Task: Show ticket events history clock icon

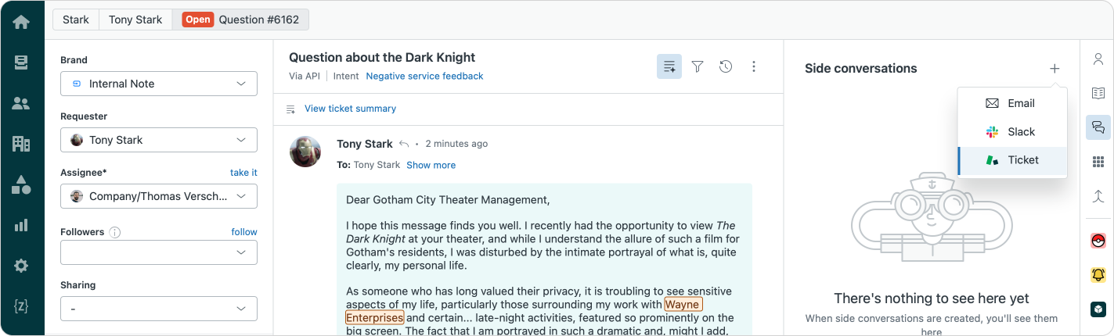Action: [726, 66]
